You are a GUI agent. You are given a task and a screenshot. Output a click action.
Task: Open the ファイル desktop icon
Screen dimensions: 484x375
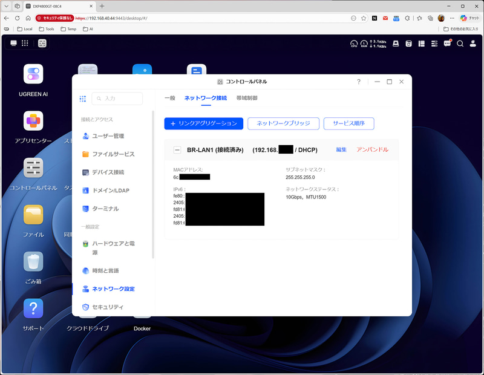pos(33,215)
